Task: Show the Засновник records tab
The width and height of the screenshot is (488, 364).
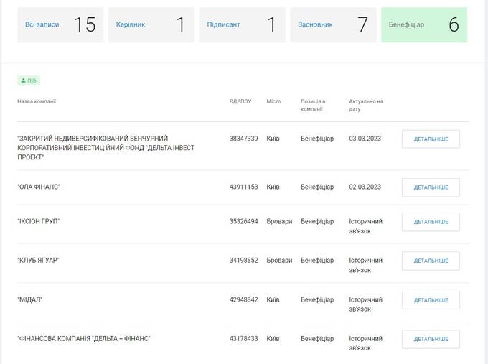Action: click(333, 25)
